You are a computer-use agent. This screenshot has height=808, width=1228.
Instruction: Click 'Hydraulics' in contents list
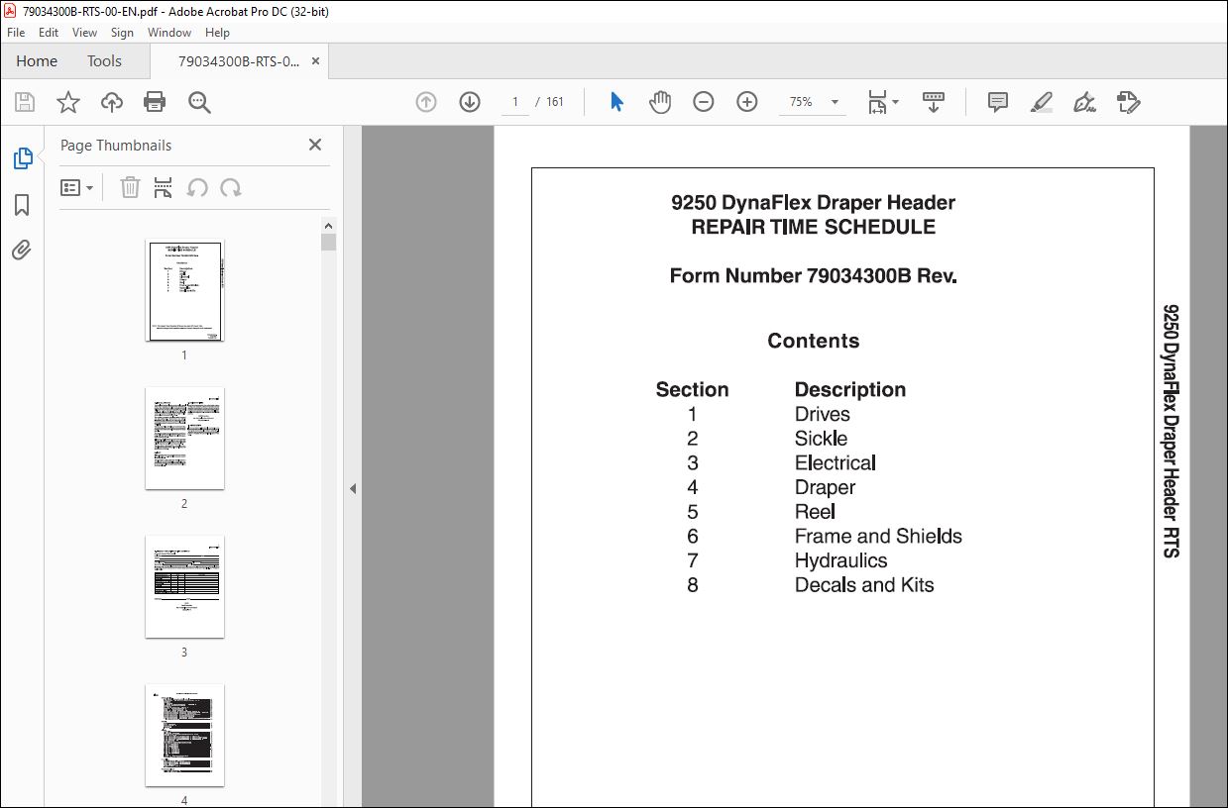(x=840, y=560)
